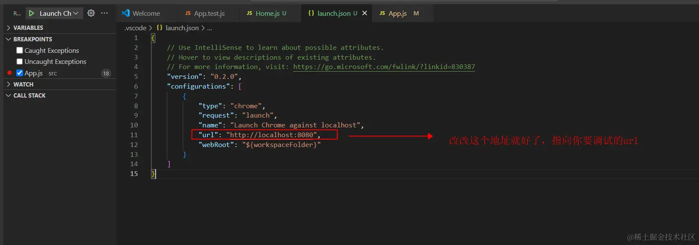
Task: Click the "chrome" type value
Action: pos(246,106)
